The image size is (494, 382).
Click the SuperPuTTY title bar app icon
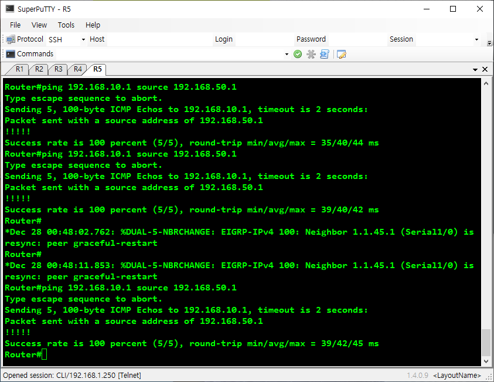[10, 9]
